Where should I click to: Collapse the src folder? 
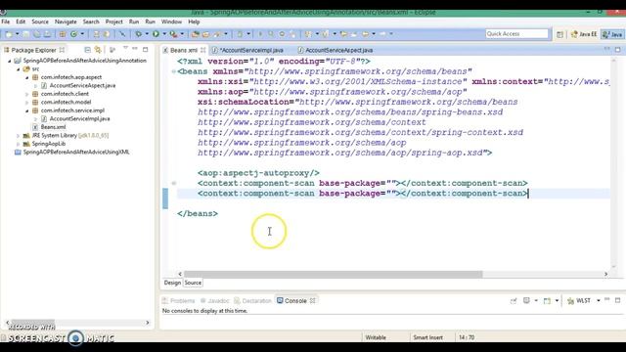coord(19,69)
